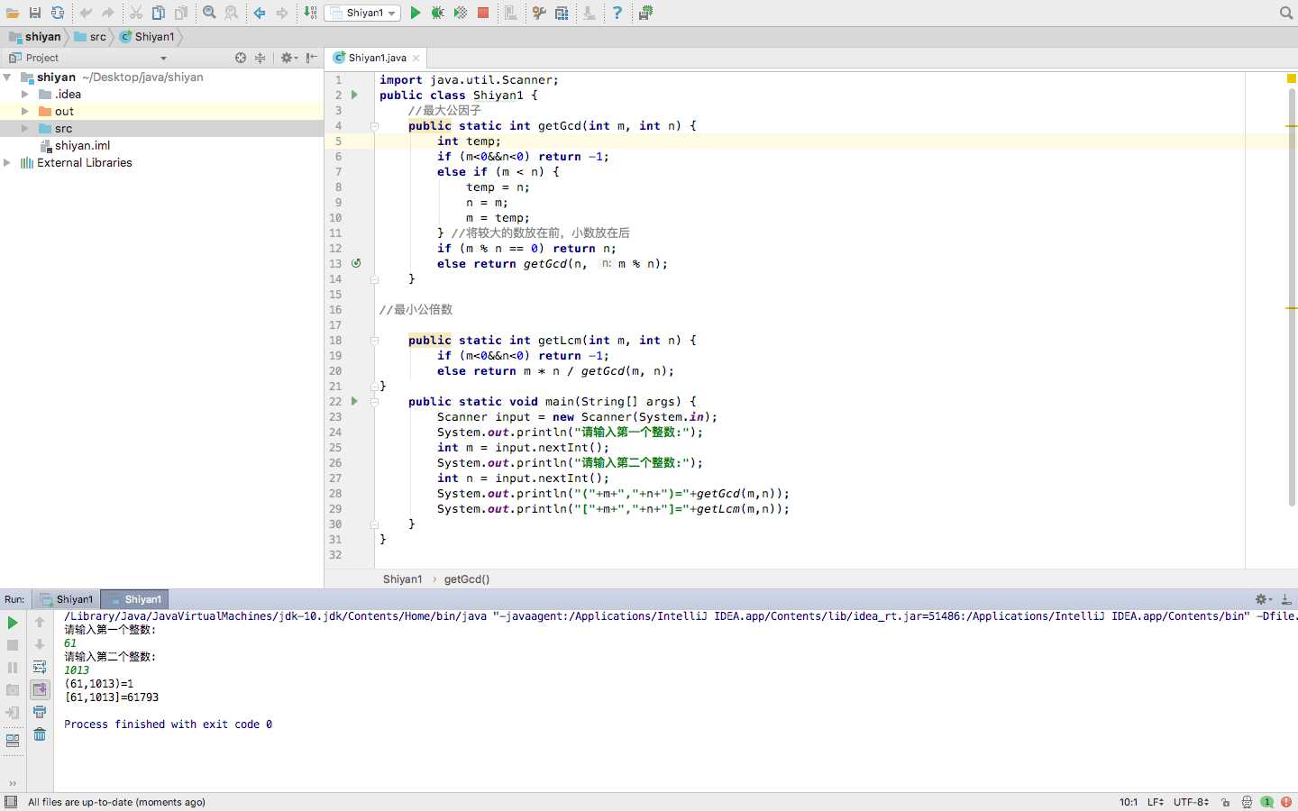Click the shiyan breadcrumb in navigation bar
Viewport: 1298px width, 811px height.
35,37
